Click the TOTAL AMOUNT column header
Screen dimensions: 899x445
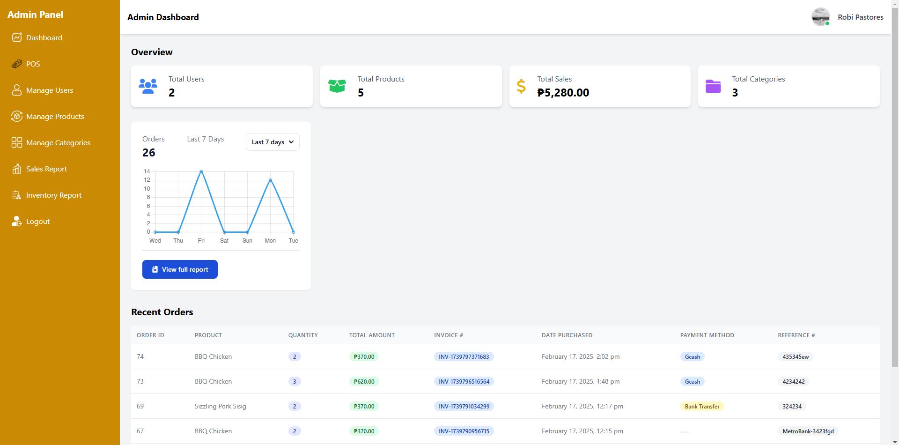click(x=372, y=335)
